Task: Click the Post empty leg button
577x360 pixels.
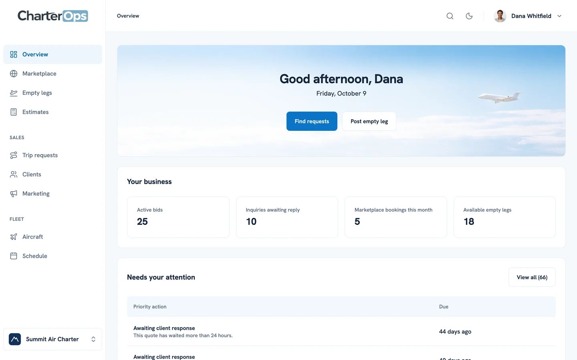Action: tap(369, 121)
